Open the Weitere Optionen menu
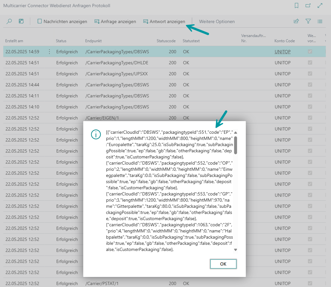331x287 pixels. click(217, 21)
